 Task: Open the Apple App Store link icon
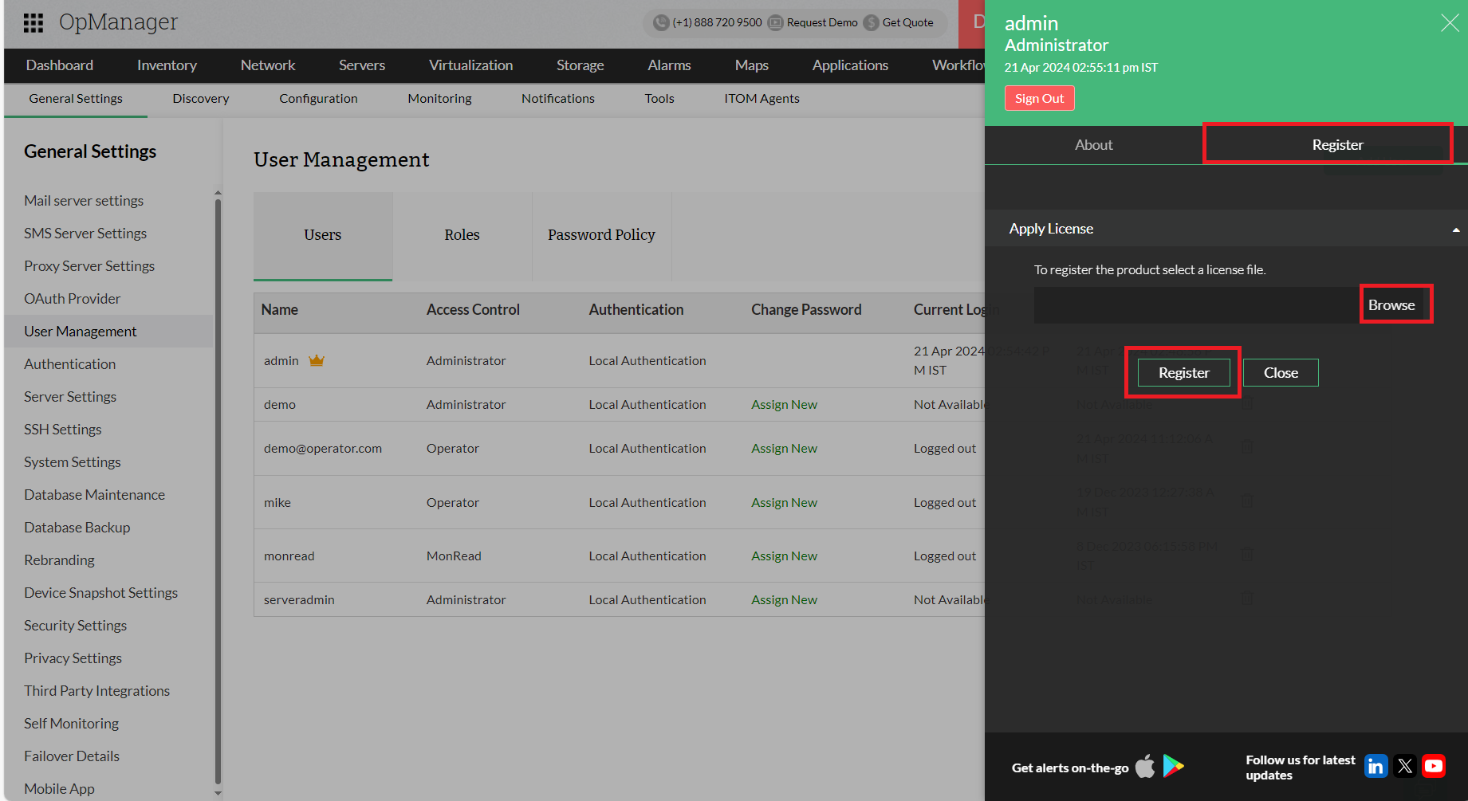[1145, 766]
